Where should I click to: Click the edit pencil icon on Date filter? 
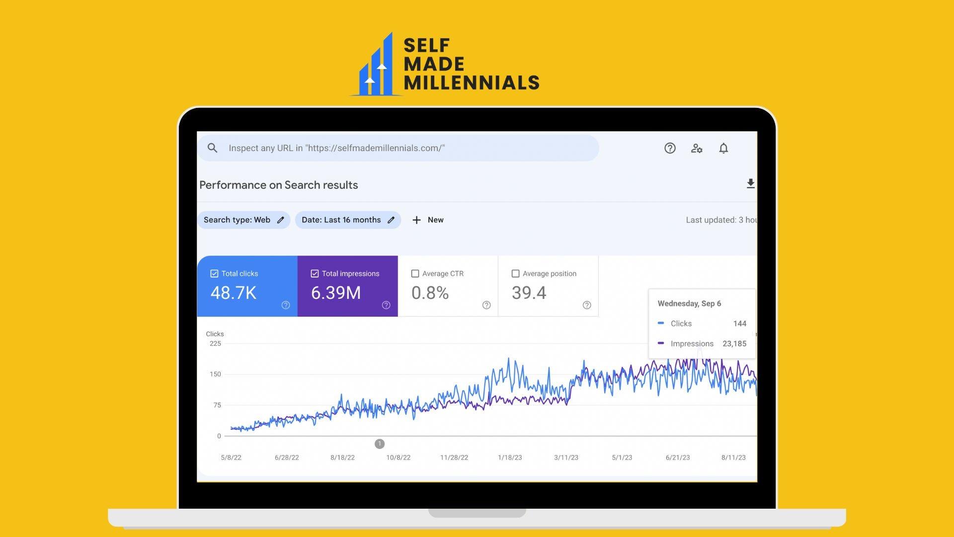[x=391, y=220]
